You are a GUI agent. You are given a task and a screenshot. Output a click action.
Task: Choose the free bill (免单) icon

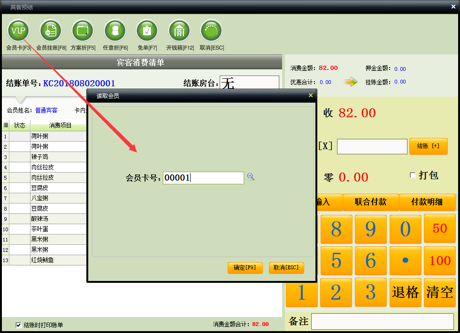tap(147, 31)
